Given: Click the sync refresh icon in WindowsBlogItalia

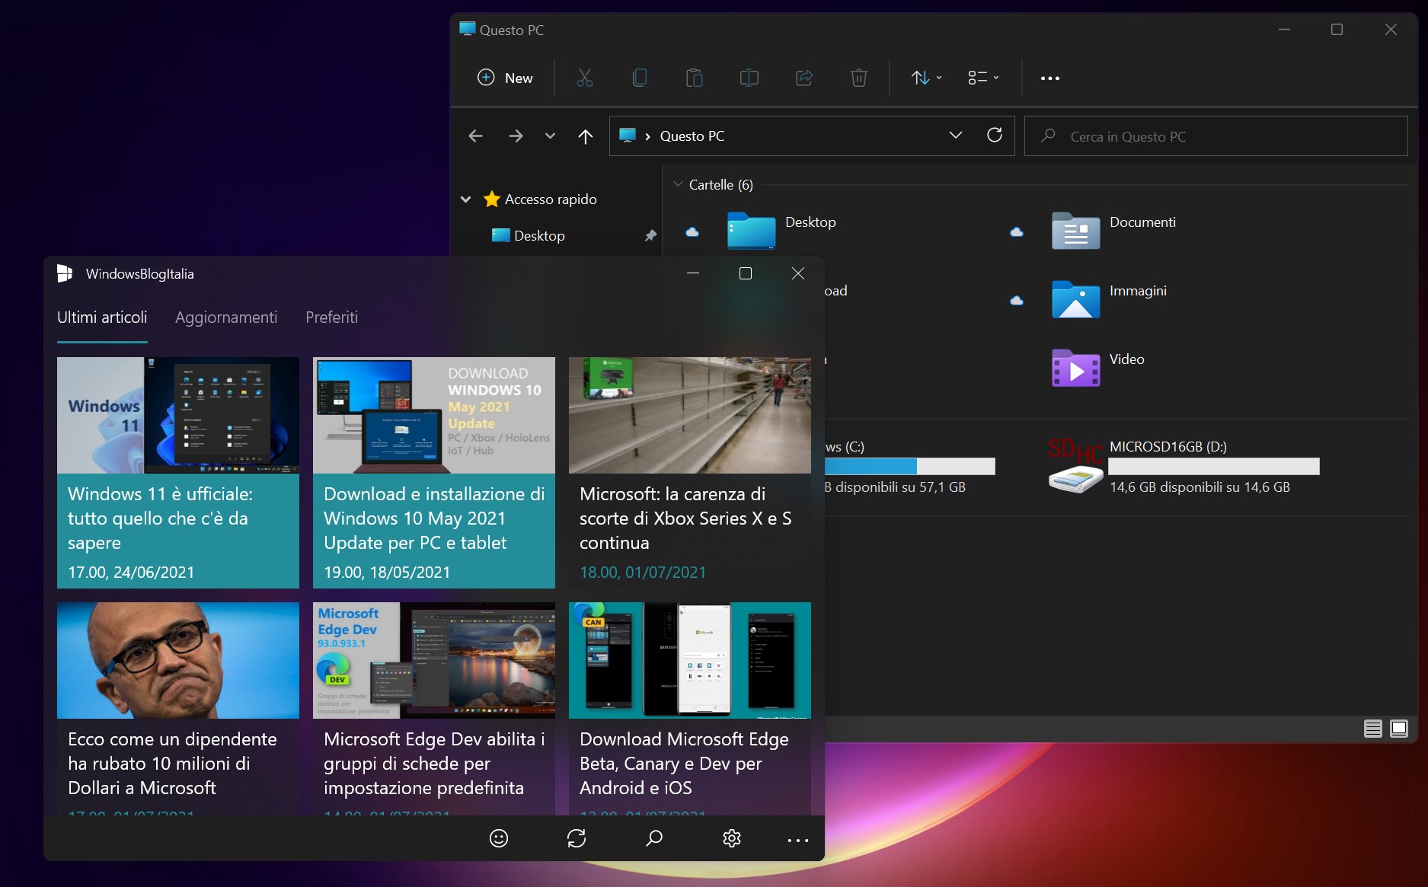Looking at the screenshot, I should point(577,838).
